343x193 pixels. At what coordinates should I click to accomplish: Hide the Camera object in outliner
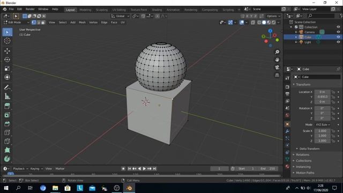pyautogui.click(x=338, y=32)
